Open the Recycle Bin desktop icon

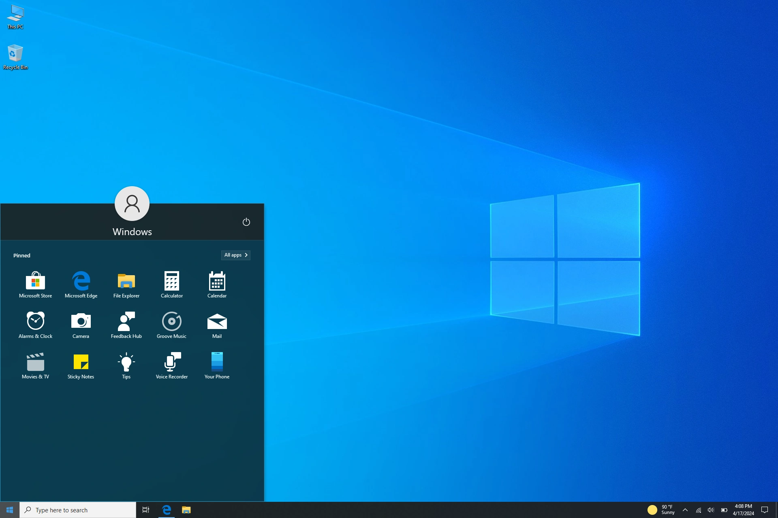pyautogui.click(x=15, y=57)
